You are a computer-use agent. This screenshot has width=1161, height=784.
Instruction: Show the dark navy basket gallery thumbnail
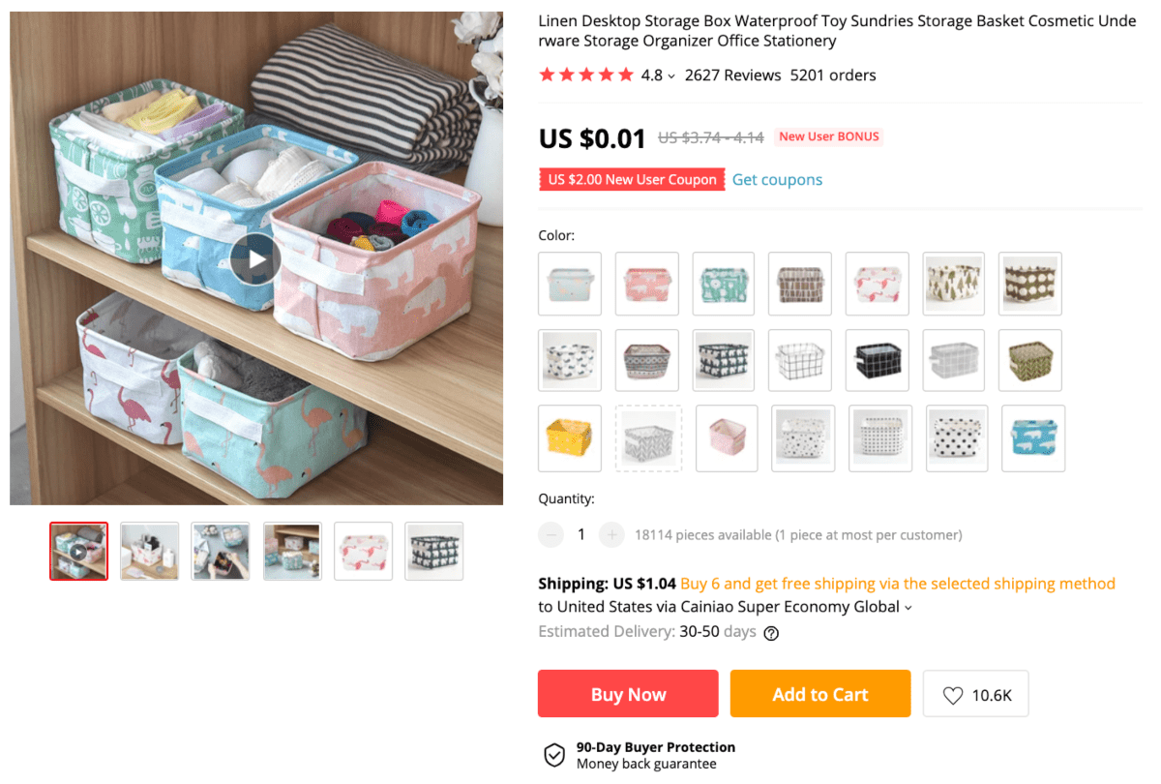(434, 551)
